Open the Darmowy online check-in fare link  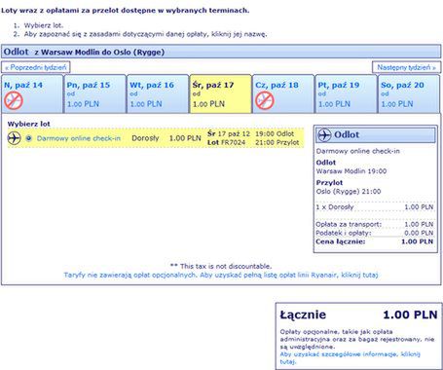coord(79,138)
